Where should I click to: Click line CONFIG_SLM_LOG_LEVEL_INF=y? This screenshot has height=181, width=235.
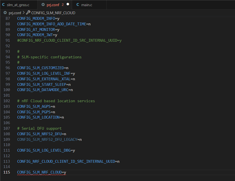[x=46, y=74]
